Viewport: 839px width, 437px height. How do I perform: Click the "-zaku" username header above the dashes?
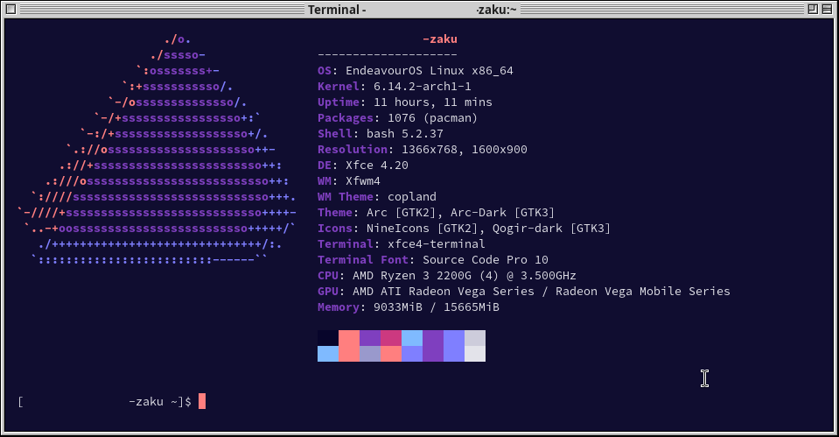pyautogui.click(x=440, y=39)
